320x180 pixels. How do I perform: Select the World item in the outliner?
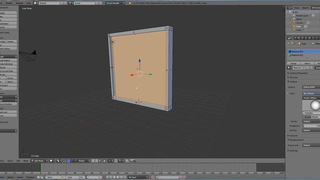click(298, 19)
